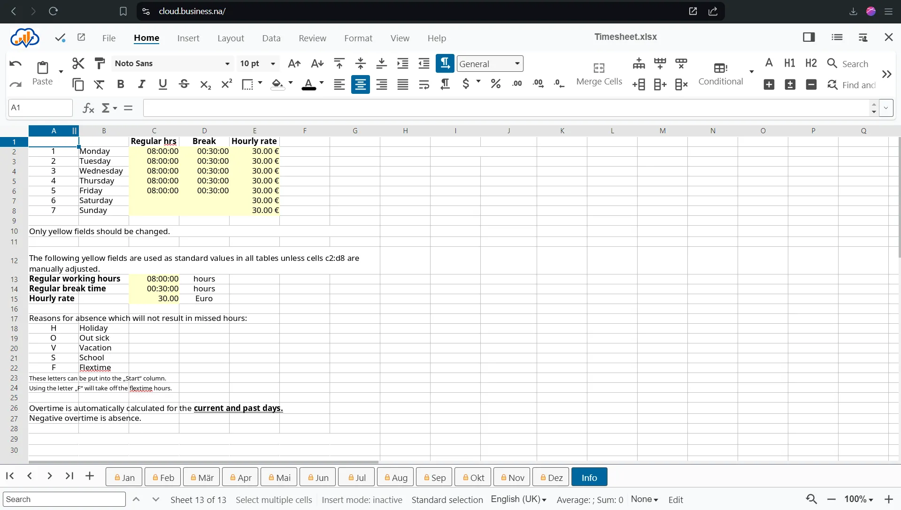The height and width of the screenshot is (510, 901).
Task: Zoom out with the minus icon
Action: (832, 499)
